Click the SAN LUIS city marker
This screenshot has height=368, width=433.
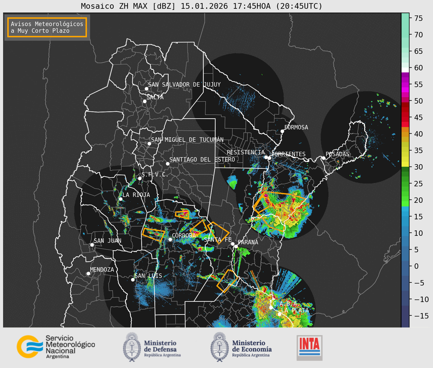133,280
